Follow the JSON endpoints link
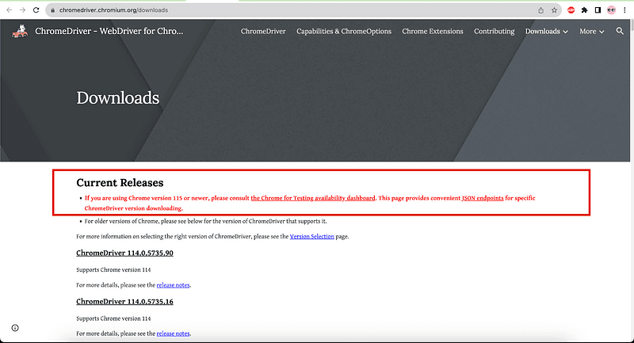Screen dimensions: 634x343 pyautogui.click(x=483, y=198)
